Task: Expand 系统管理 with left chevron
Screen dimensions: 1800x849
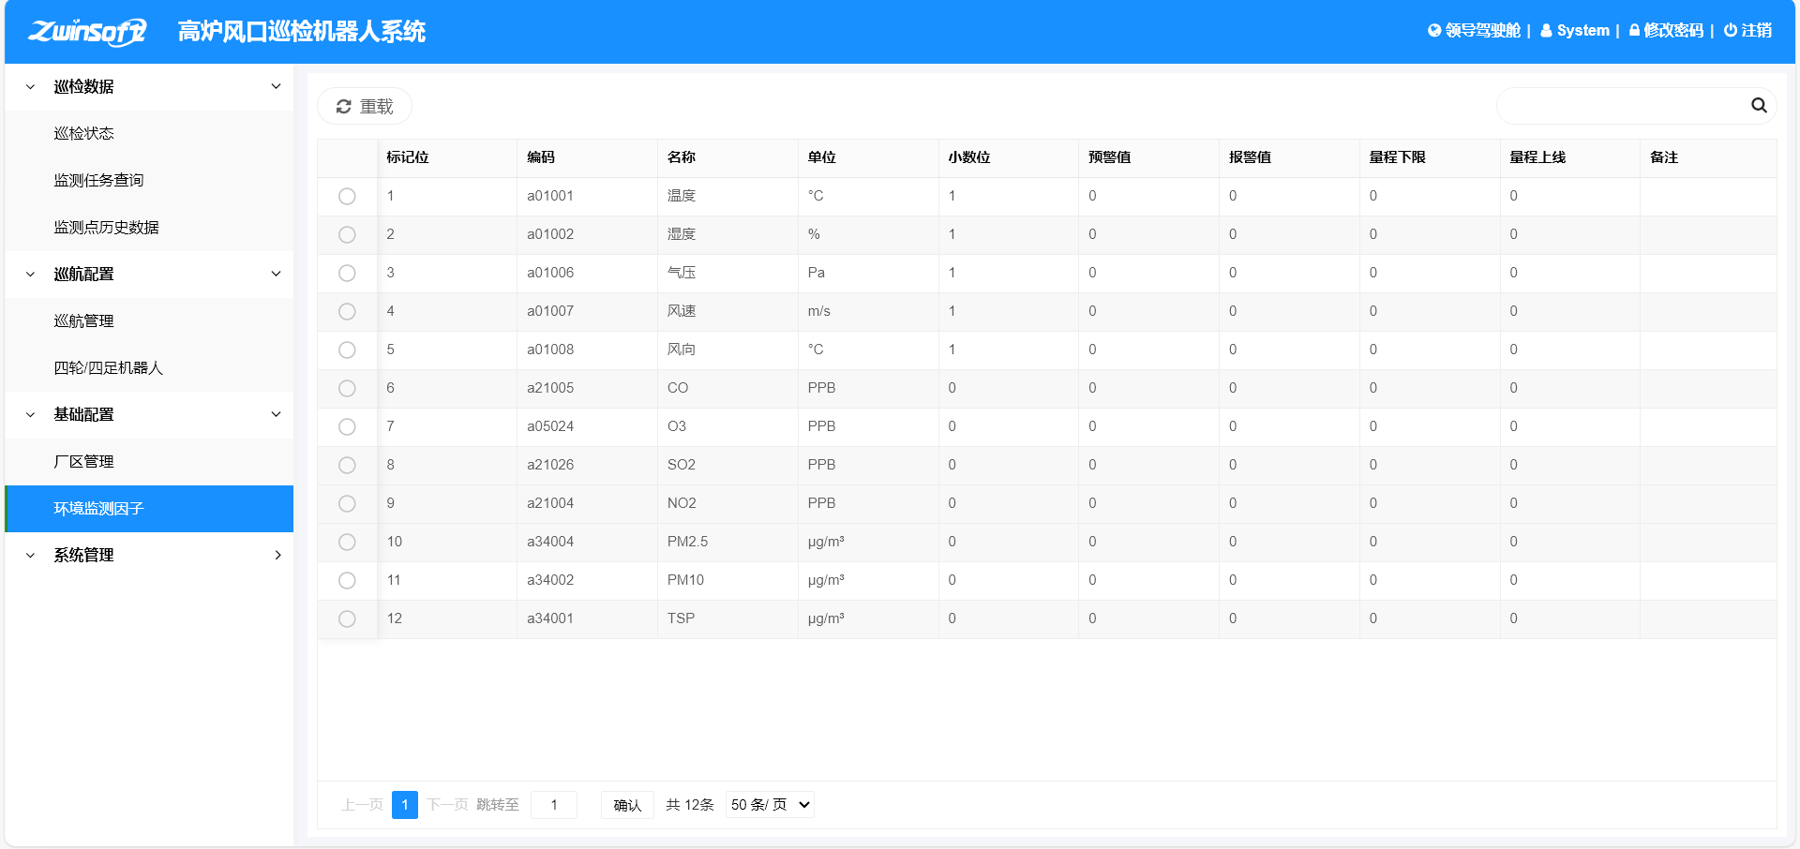Action: tap(30, 556)
